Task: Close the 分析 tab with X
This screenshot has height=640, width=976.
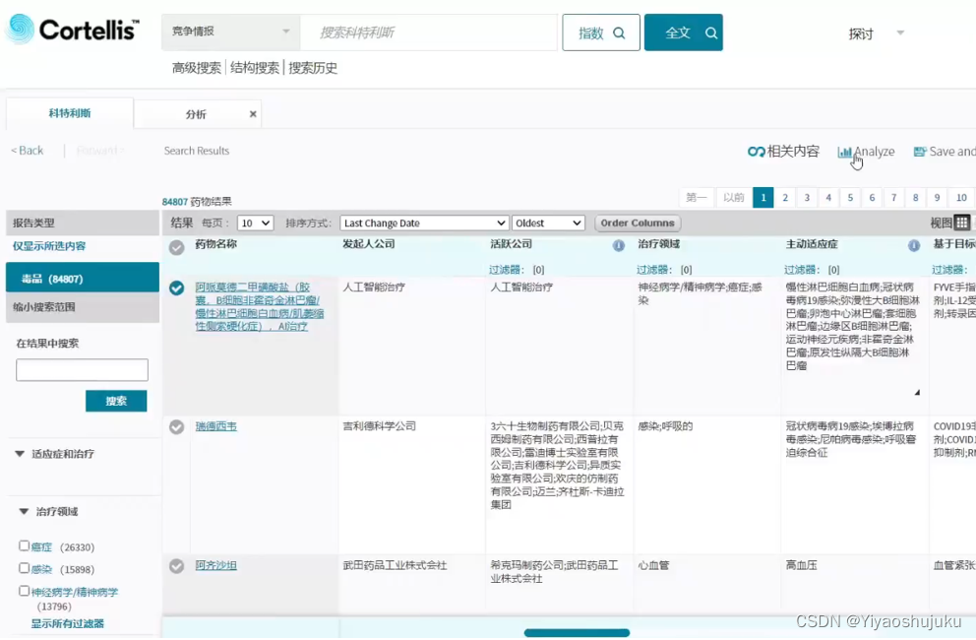Action: point(253,114)
